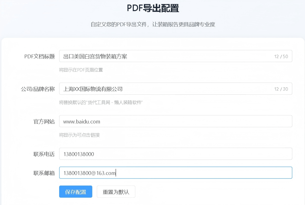Click the 12 / 50 character counter
305x205 pixels.
click(x=281, y=57)
